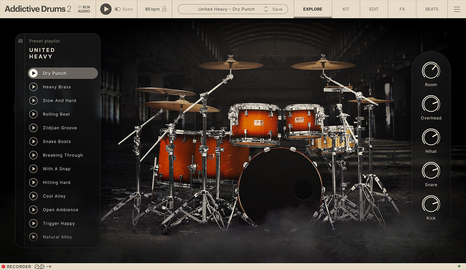
Task: Click the preset playlist panel icon
Action: point(20,41)
